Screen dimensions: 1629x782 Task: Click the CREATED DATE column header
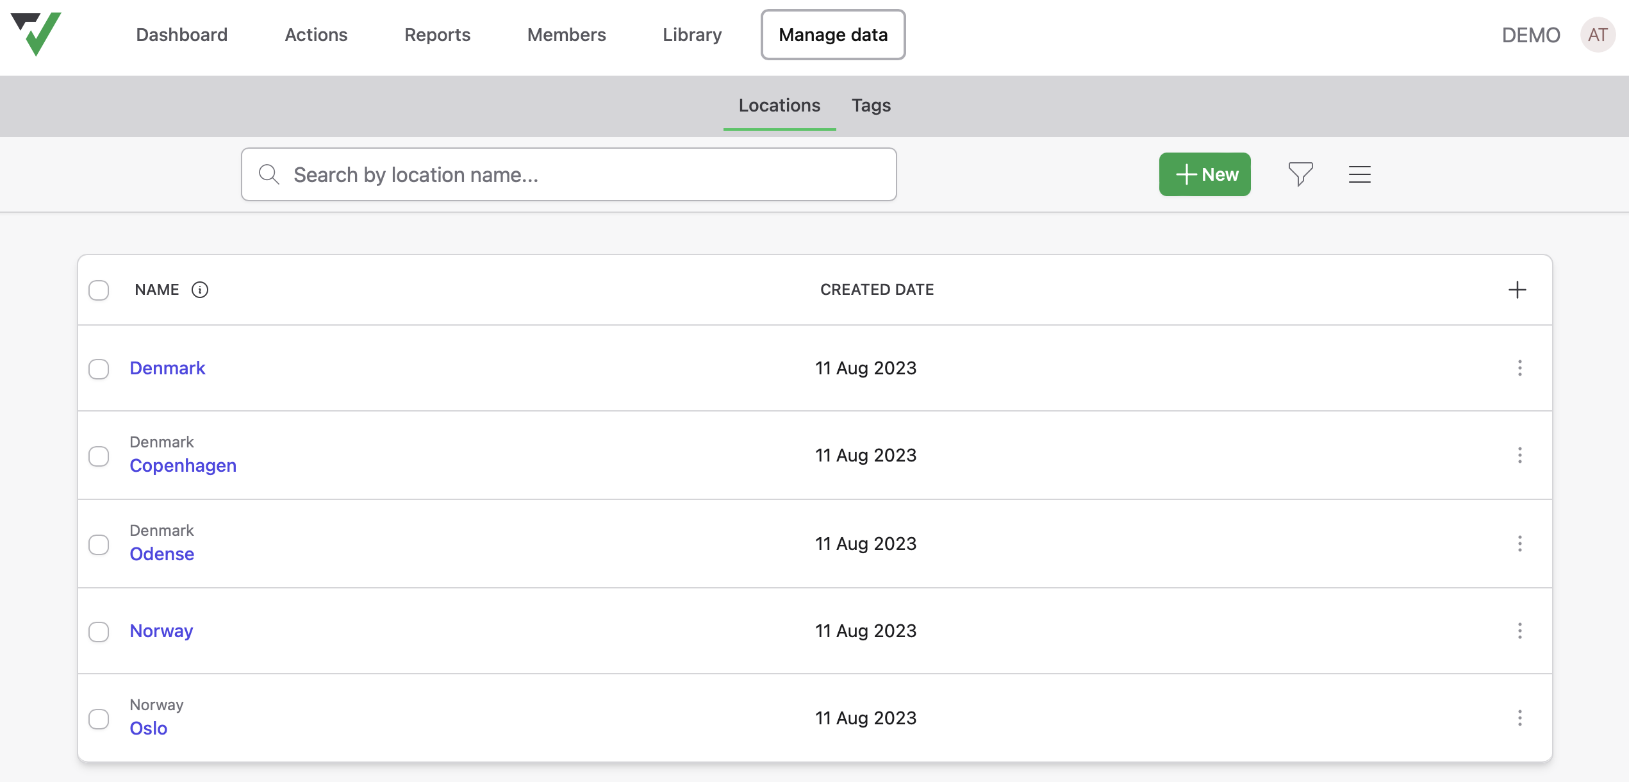pos(877,290)
